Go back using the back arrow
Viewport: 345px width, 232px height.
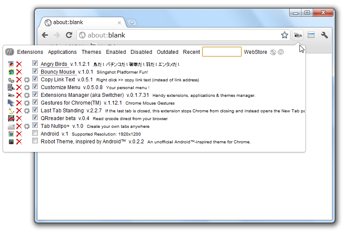tap(45, 35)
